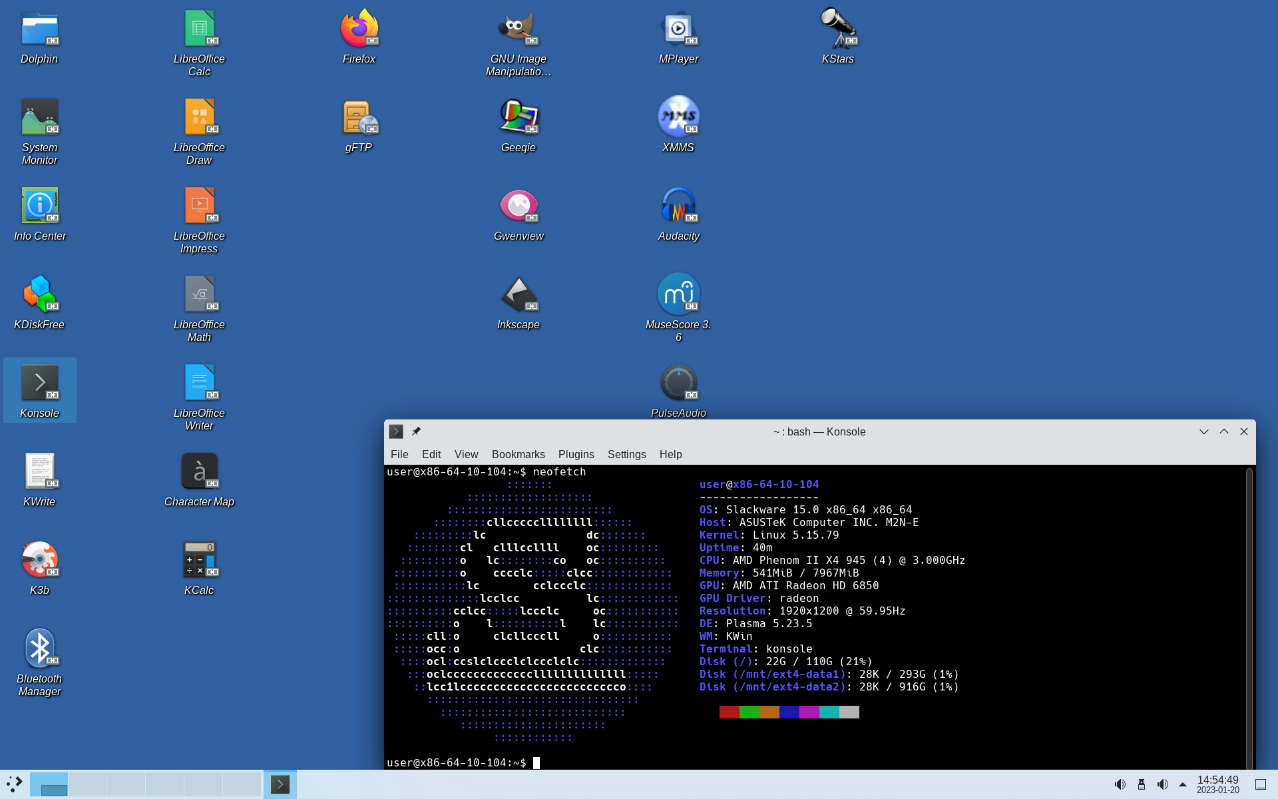Open the Konsole window menu icon
Screen dimensions: 1278x799
[x=396, y=431]
